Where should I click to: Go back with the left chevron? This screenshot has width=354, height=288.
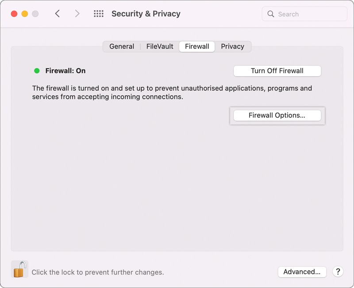[58, 14]
